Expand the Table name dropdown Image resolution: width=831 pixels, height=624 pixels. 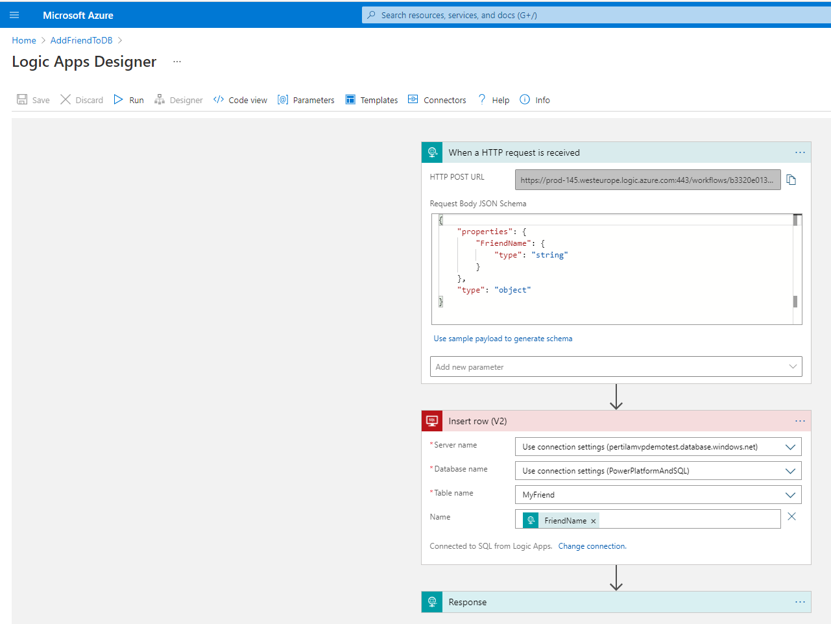(x=790, y=495)
